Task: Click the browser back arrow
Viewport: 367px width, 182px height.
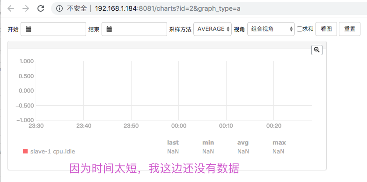Action: click(x=11, y=8)
